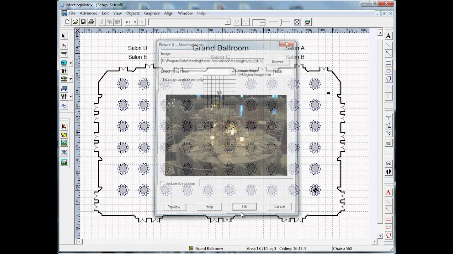Screen dimensions: 453x254
Task: Click the picture image tool icon
Action: (x=64, y=143)
